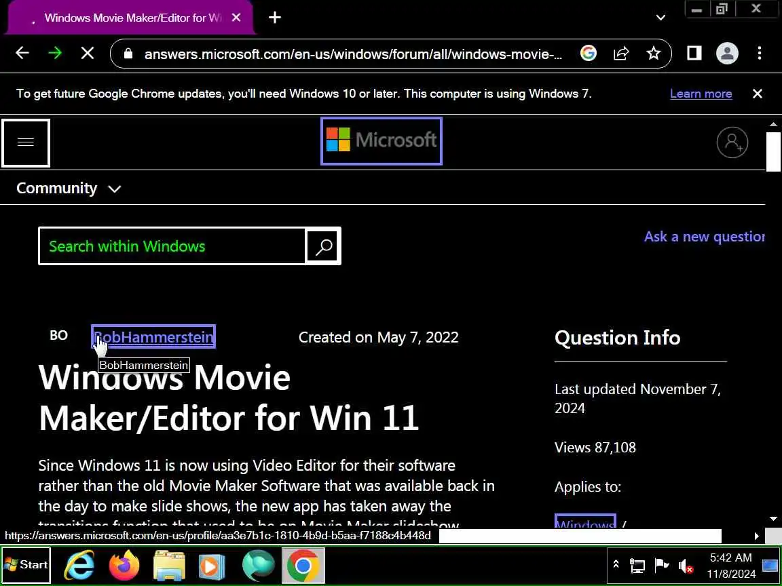
Task: Launch Firefox from the taskbar
Action: pyautogui.click(x=124, y=565)
